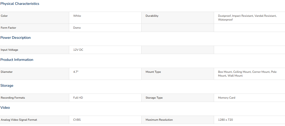Select the Power Description section heading
The height and width of the screenshot is (126, 285).
pyautogui.click(x=15, y=38)
